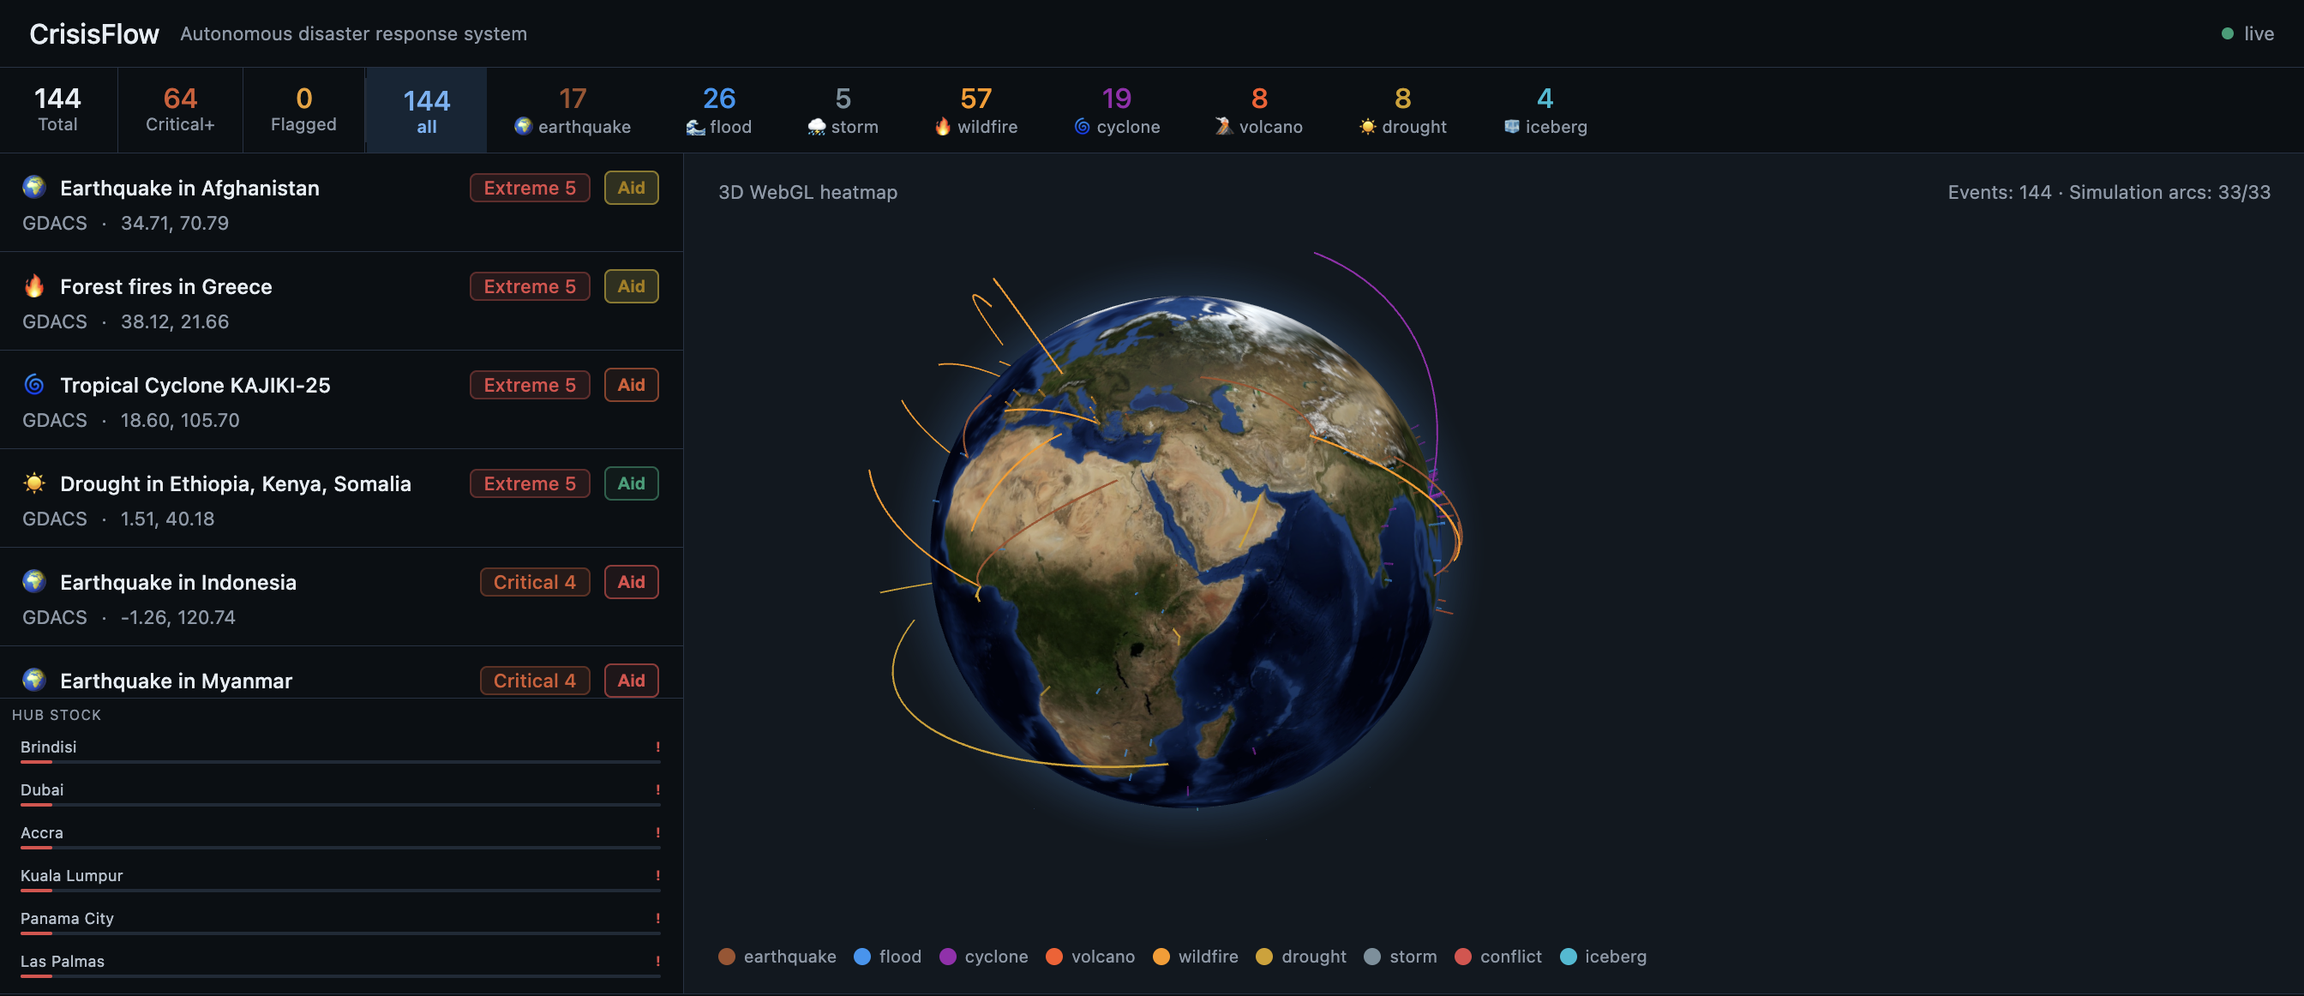Click the Brindisi low-stock warning mark
This screenshot has width=2304, height=996.
(x=657, y=747)
